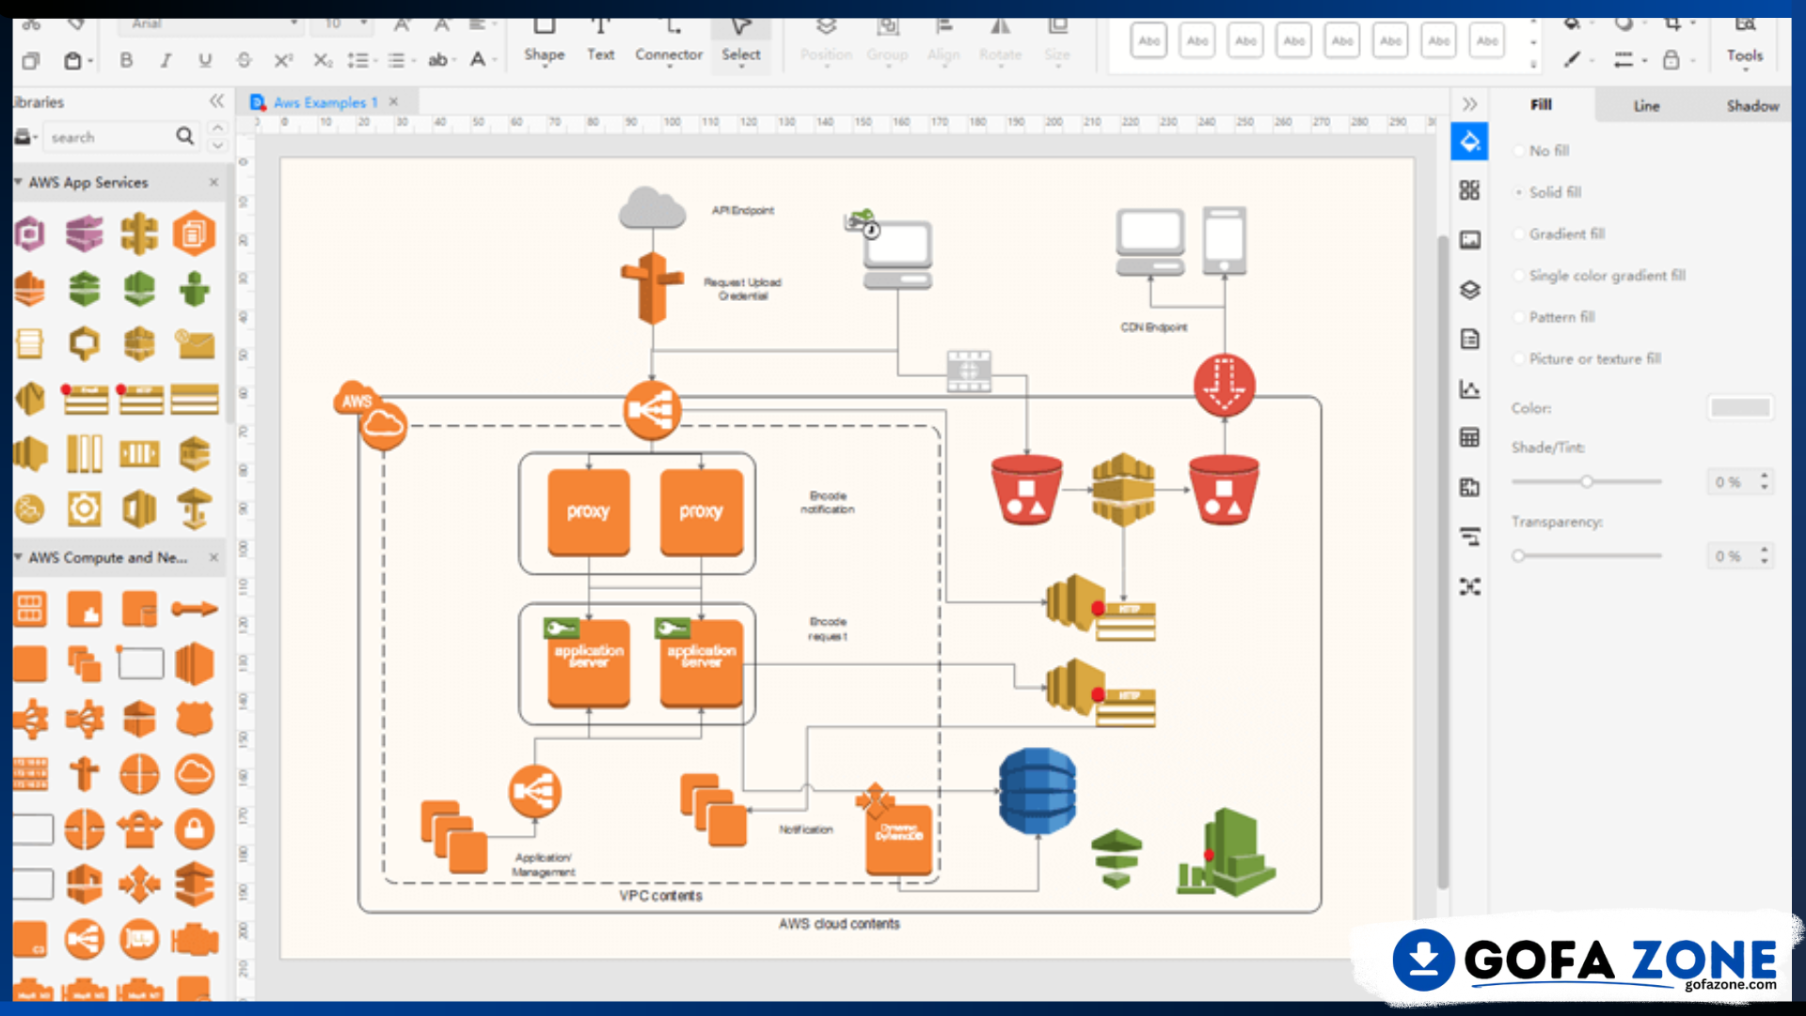1806x1016 pixels.
Task: Open the table panel icon
Action: [1470, 437]
